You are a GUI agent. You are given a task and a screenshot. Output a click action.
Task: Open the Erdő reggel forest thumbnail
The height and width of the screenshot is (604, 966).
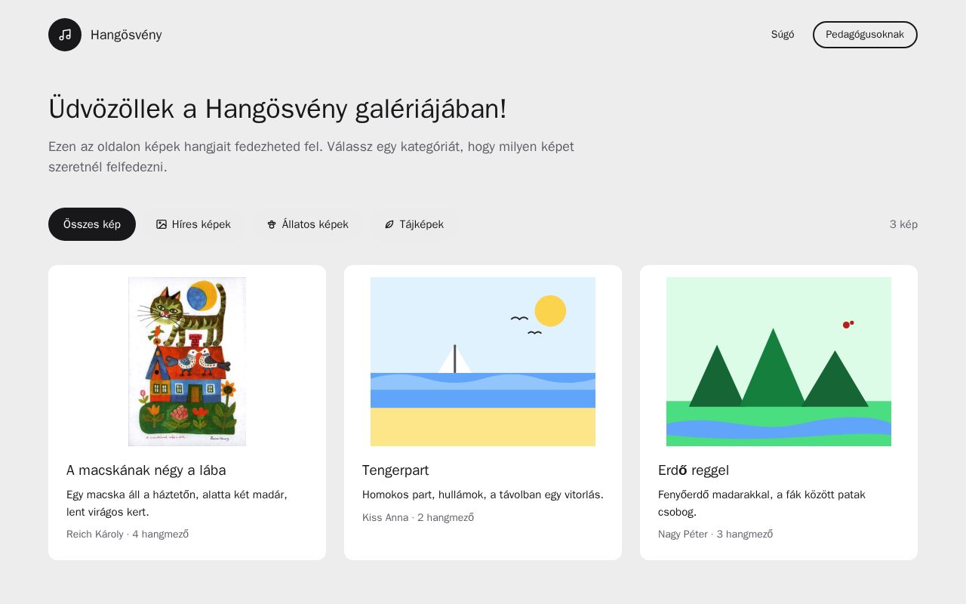pos(779,362)
